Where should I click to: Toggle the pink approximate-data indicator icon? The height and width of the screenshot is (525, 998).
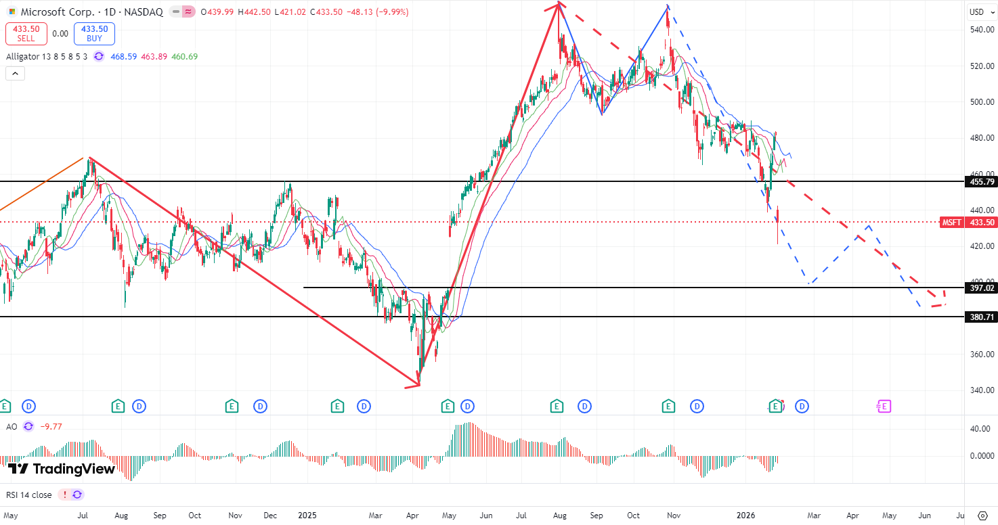[188, 12]
